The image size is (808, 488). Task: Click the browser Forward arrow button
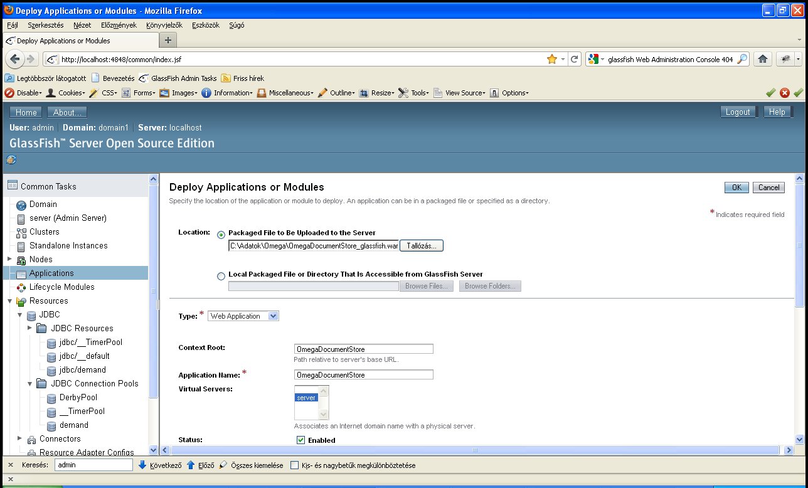pyautogui.click(x=30, y=59)
